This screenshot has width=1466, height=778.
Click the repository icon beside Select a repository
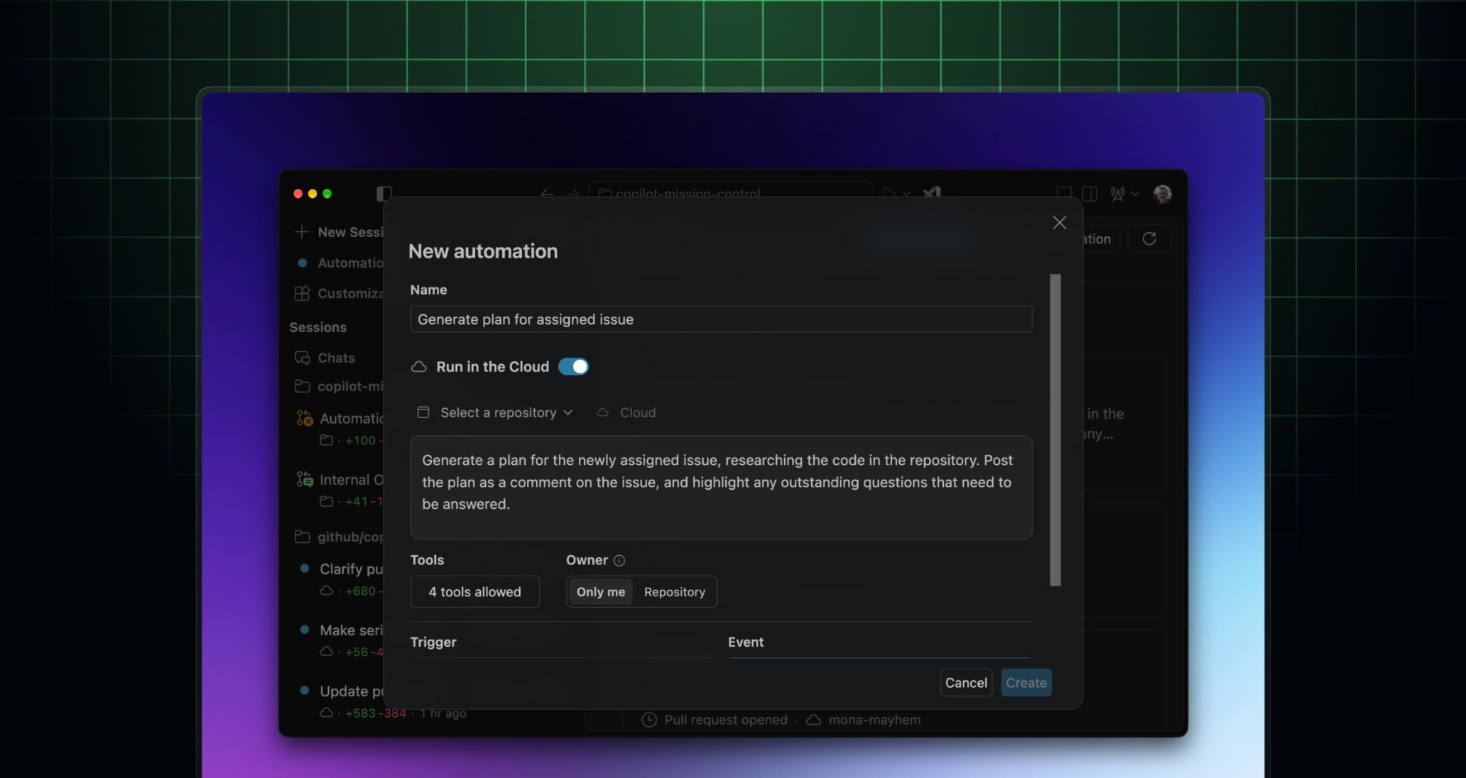click(423, 412)
